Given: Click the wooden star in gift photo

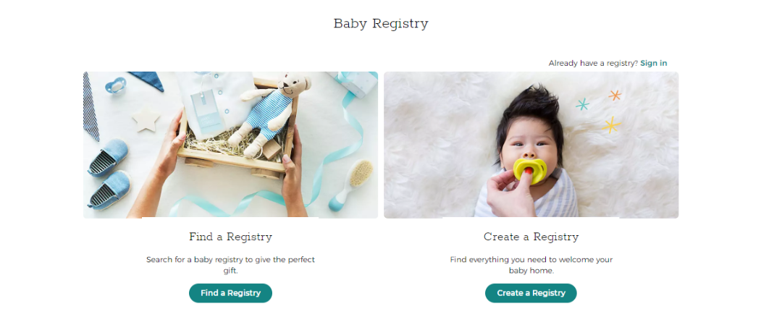Looking at the screenshot, I should click(146, 119).
